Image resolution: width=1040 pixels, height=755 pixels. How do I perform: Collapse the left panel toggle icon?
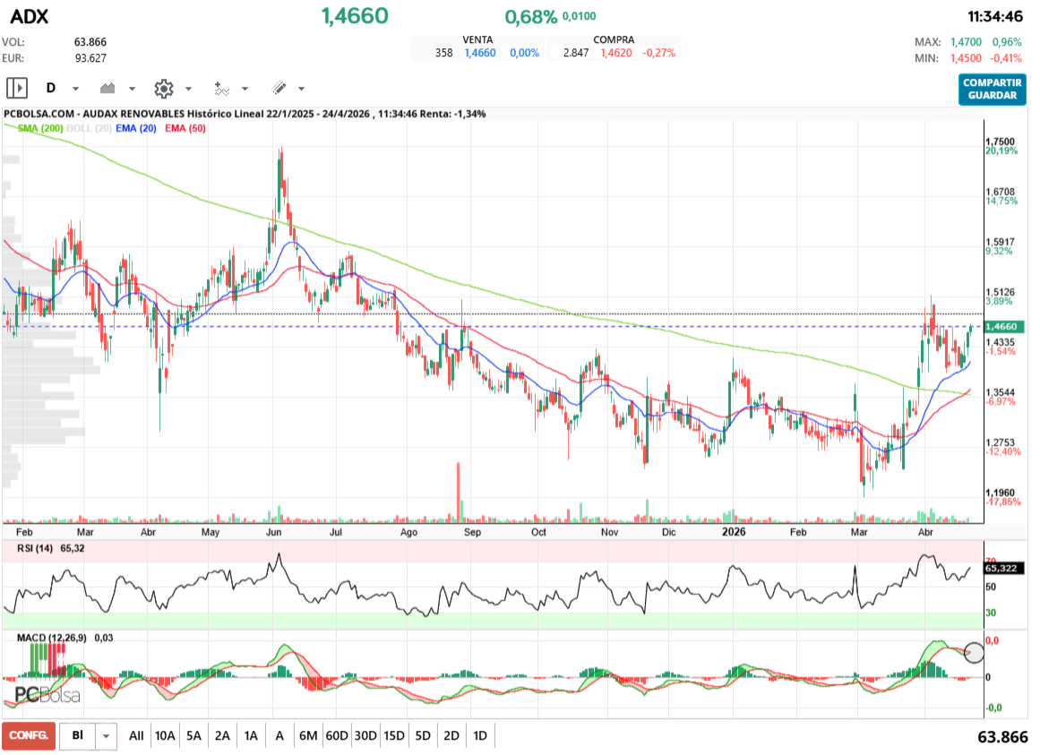click(x=17, y=88)
